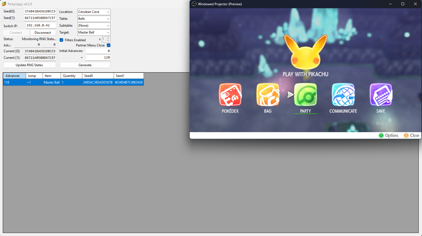Click the Seed1 column header
The image size is (422, 236).
129,76
